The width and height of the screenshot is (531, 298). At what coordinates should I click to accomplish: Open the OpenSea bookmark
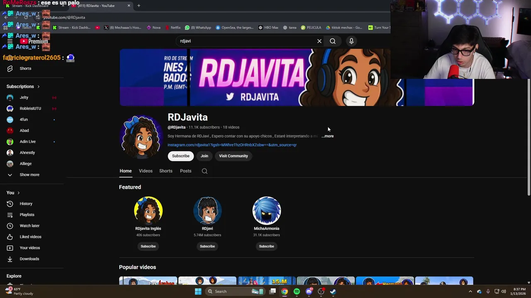coord(235,28)
